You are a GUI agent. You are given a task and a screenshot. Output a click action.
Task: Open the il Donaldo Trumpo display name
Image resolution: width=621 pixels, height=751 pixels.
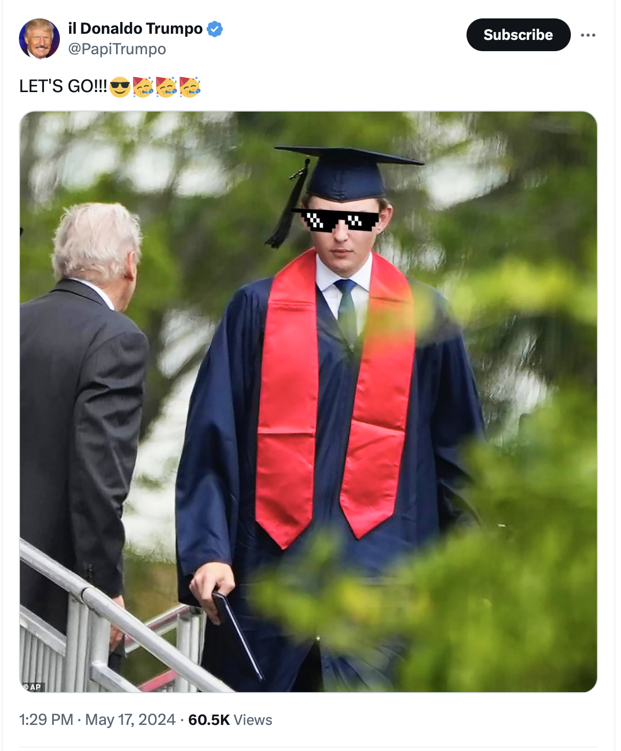135,29
